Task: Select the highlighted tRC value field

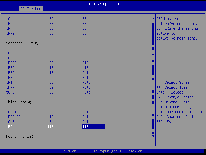Action: [x=93, y=127]
